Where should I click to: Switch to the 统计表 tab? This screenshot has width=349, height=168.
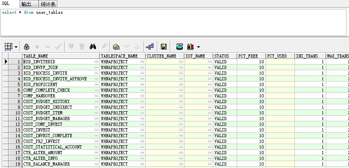pos(48,4)
